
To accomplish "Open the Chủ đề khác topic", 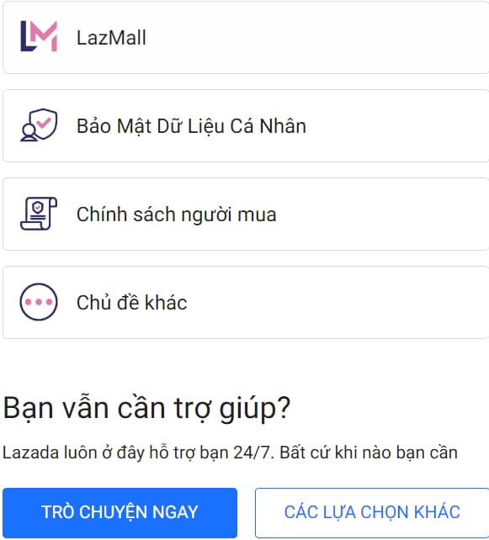I will [246, 302].
